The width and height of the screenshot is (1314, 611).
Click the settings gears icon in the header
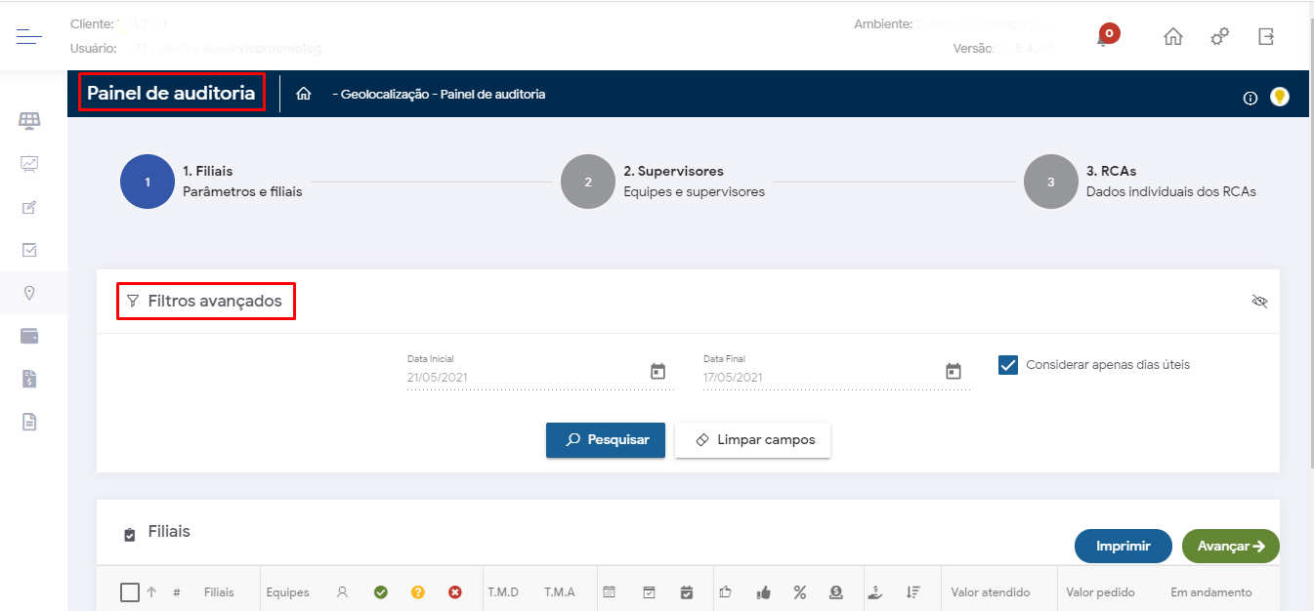(1219, 37)
